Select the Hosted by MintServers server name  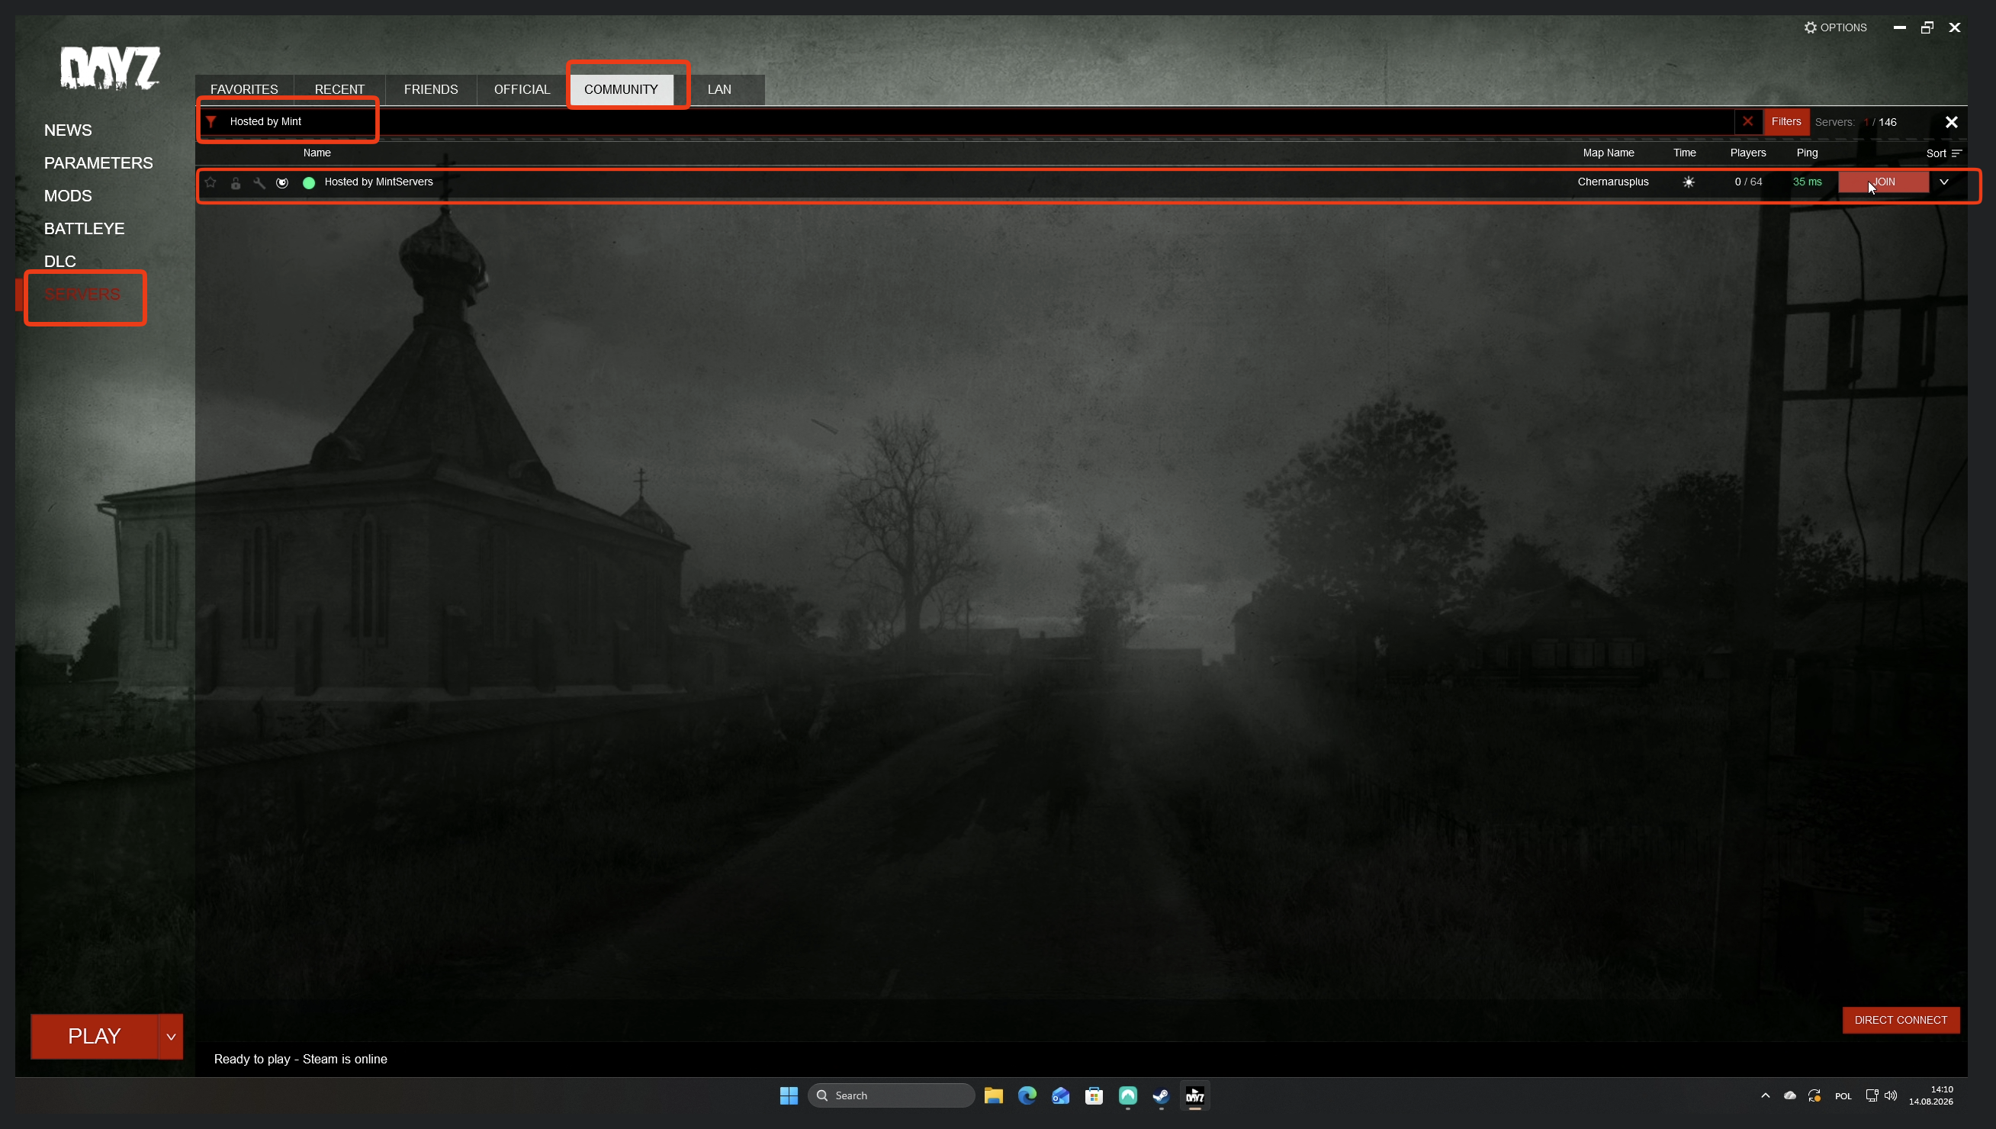click(x=379, y=182)
